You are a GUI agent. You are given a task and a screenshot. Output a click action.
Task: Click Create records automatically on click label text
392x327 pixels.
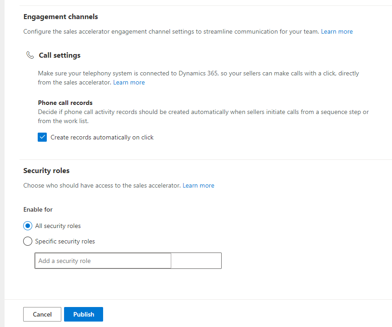(x=102, y=138)
